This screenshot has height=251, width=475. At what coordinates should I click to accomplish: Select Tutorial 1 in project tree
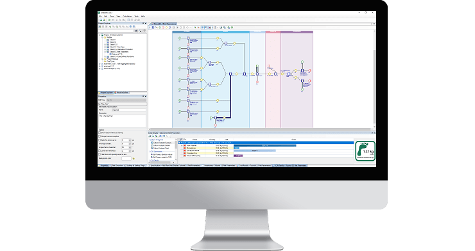pyautogui.click(x=113, y=40)
